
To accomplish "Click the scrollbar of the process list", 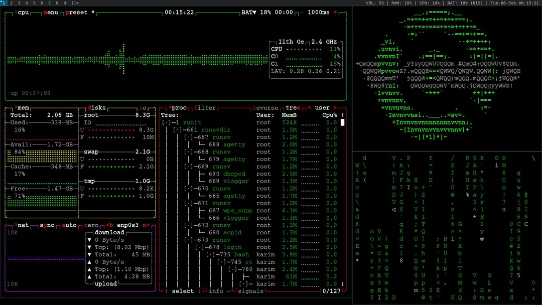I will (343, 123).
